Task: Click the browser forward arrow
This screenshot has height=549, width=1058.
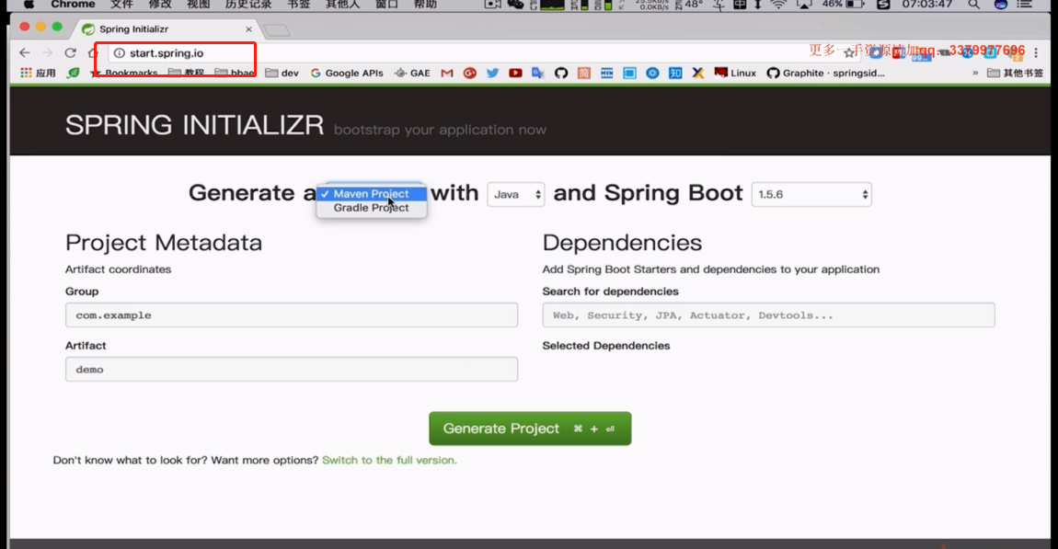Action: 47,52
